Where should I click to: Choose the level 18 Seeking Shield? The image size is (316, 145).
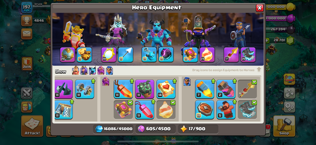(x=204, y=110)
